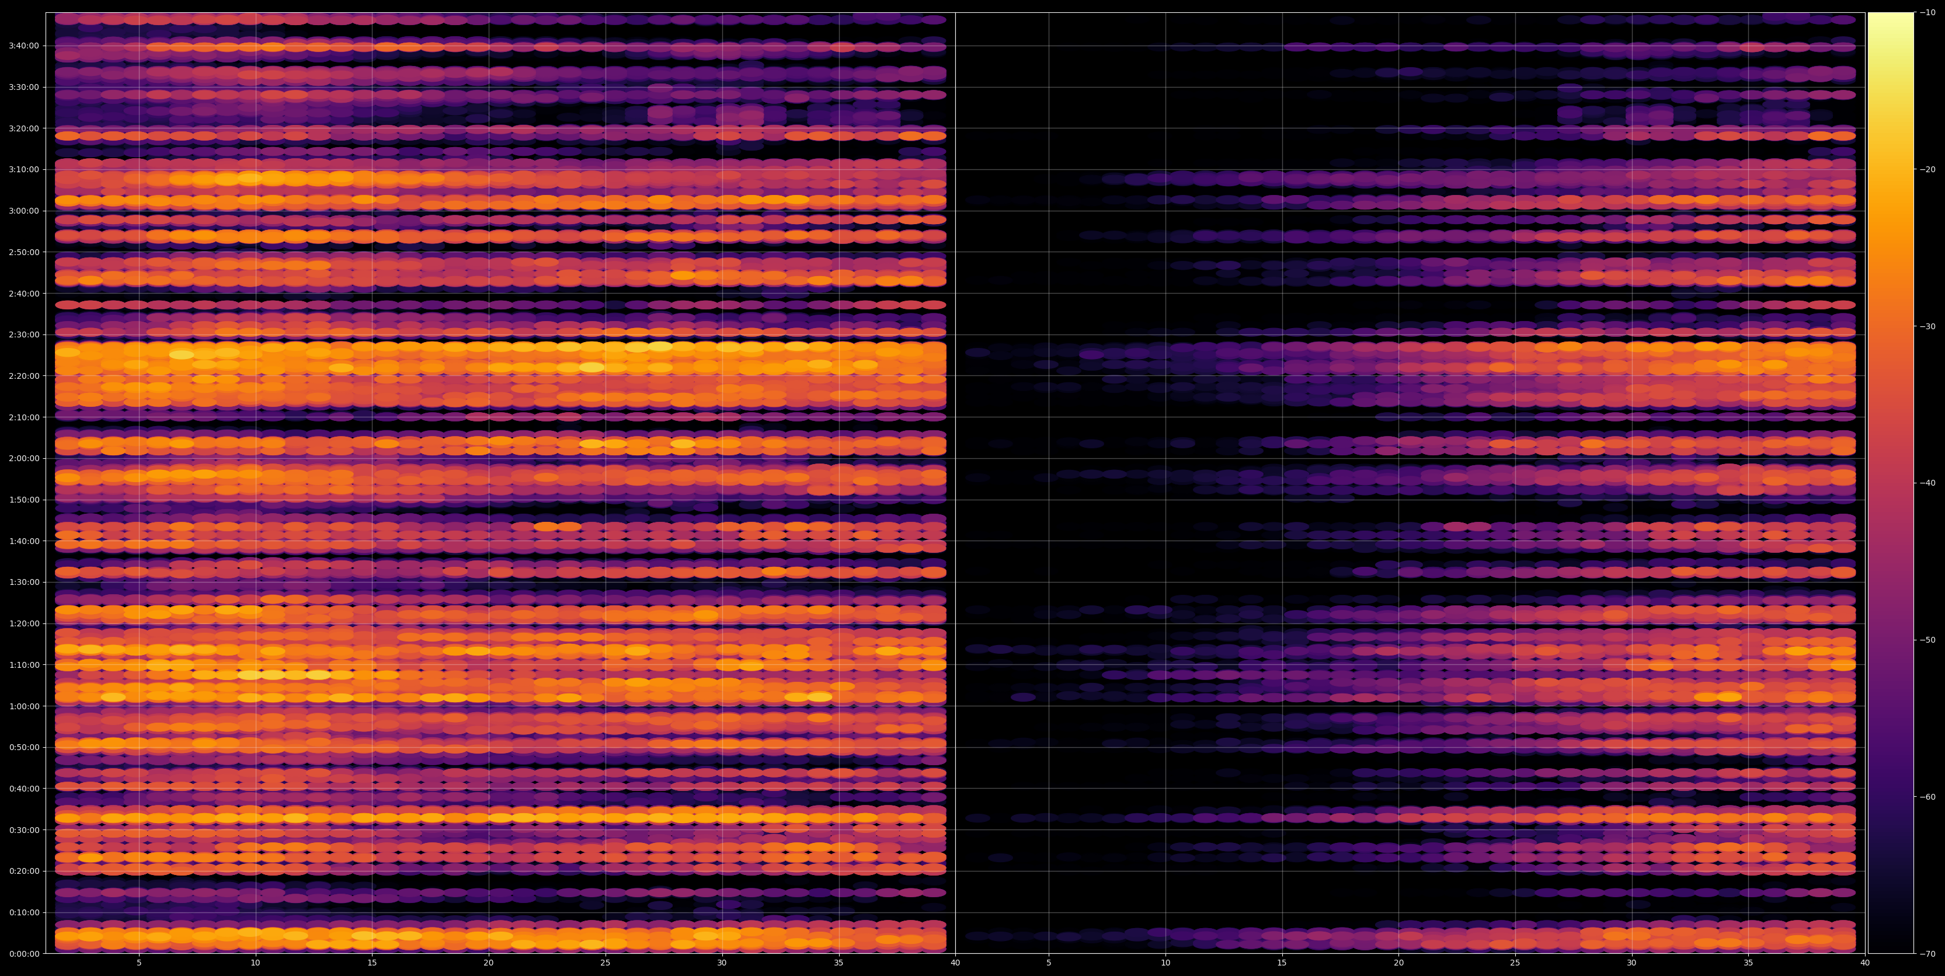Click the 3:30:00 time axis label

coord(23,87)
